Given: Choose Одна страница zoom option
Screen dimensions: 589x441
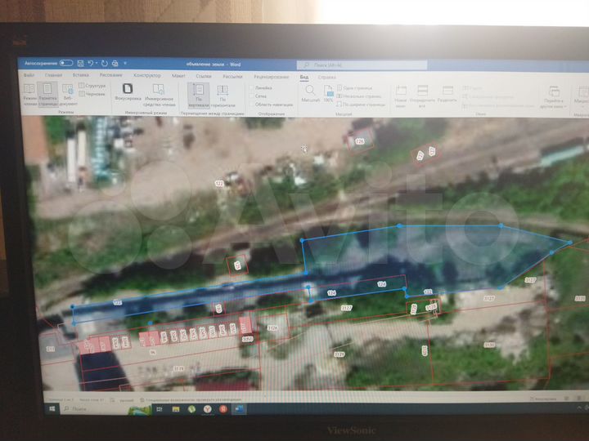Looking at the screenshot, I should coord(355,88).
